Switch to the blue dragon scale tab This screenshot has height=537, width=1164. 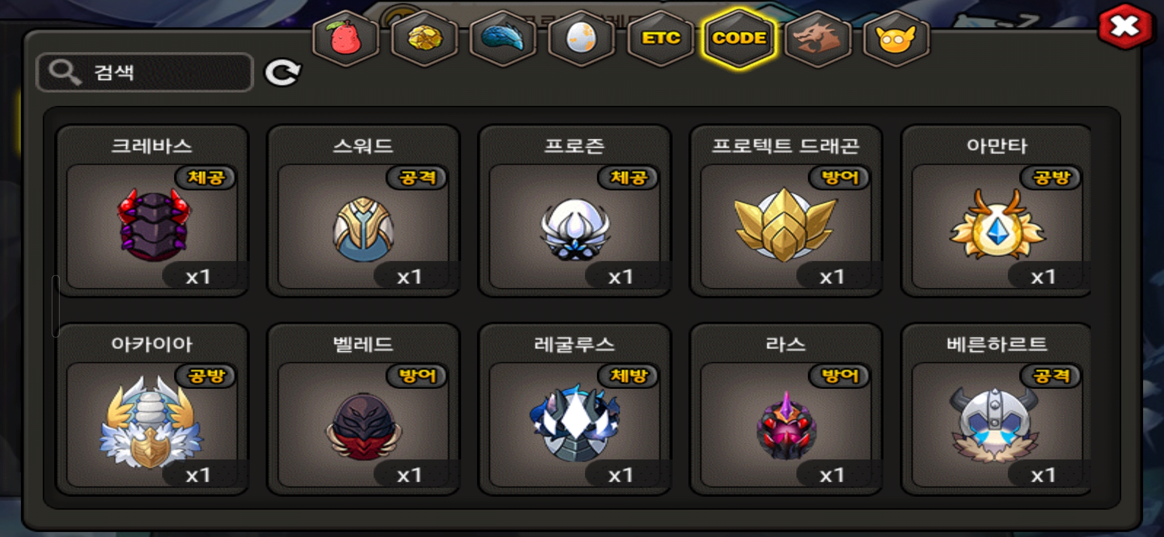click(503, 38)
